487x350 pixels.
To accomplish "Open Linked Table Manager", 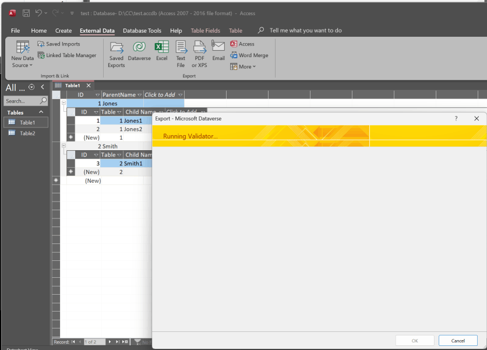I will point(67,55).
